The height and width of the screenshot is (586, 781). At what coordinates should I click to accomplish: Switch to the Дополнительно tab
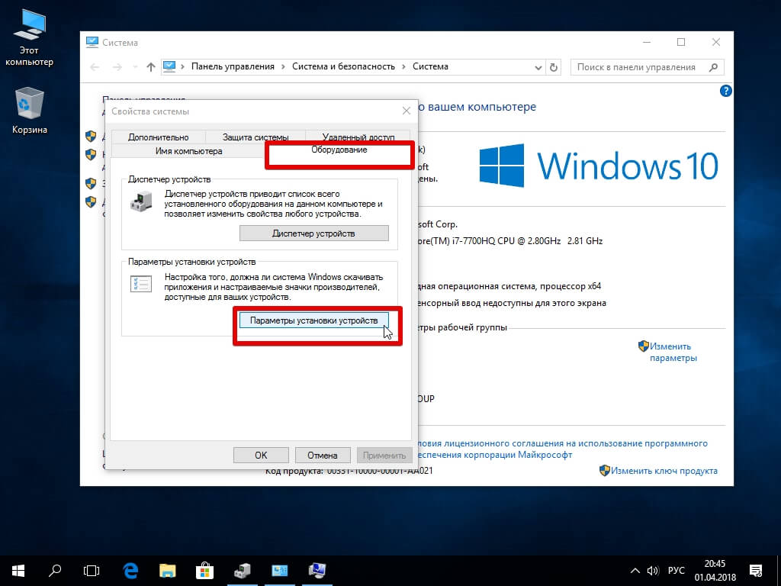158,137
